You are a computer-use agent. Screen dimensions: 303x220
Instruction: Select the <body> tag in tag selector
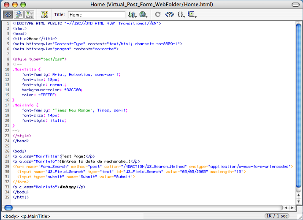10,216
